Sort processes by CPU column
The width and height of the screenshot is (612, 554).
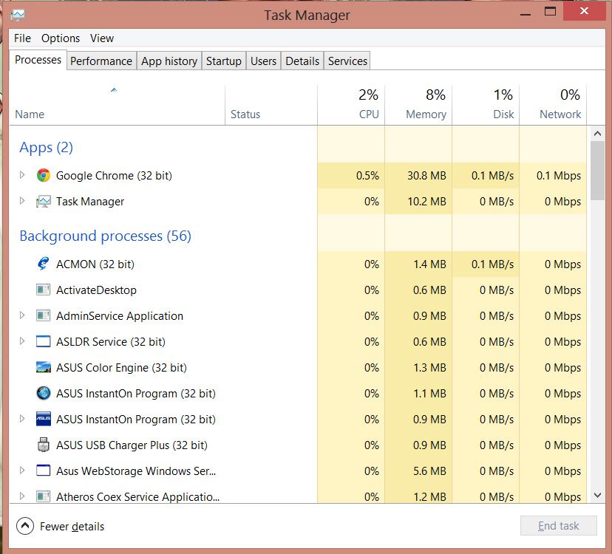tap(351, 106)
